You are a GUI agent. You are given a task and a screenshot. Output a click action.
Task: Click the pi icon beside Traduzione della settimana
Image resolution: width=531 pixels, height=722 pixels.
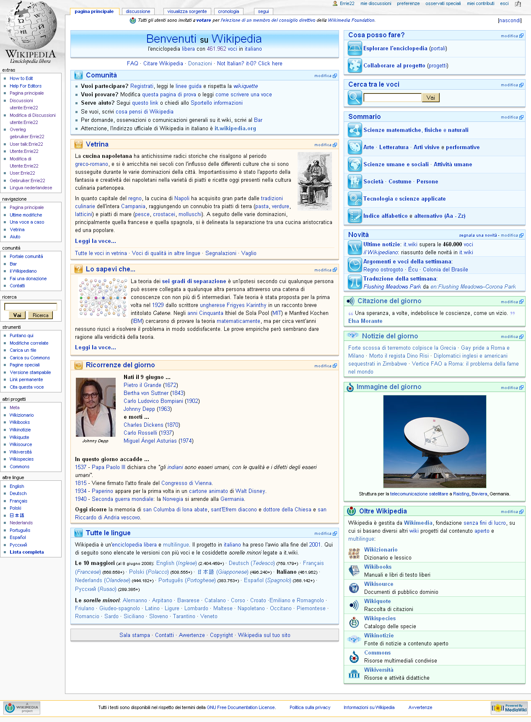[x=355, y=282]
